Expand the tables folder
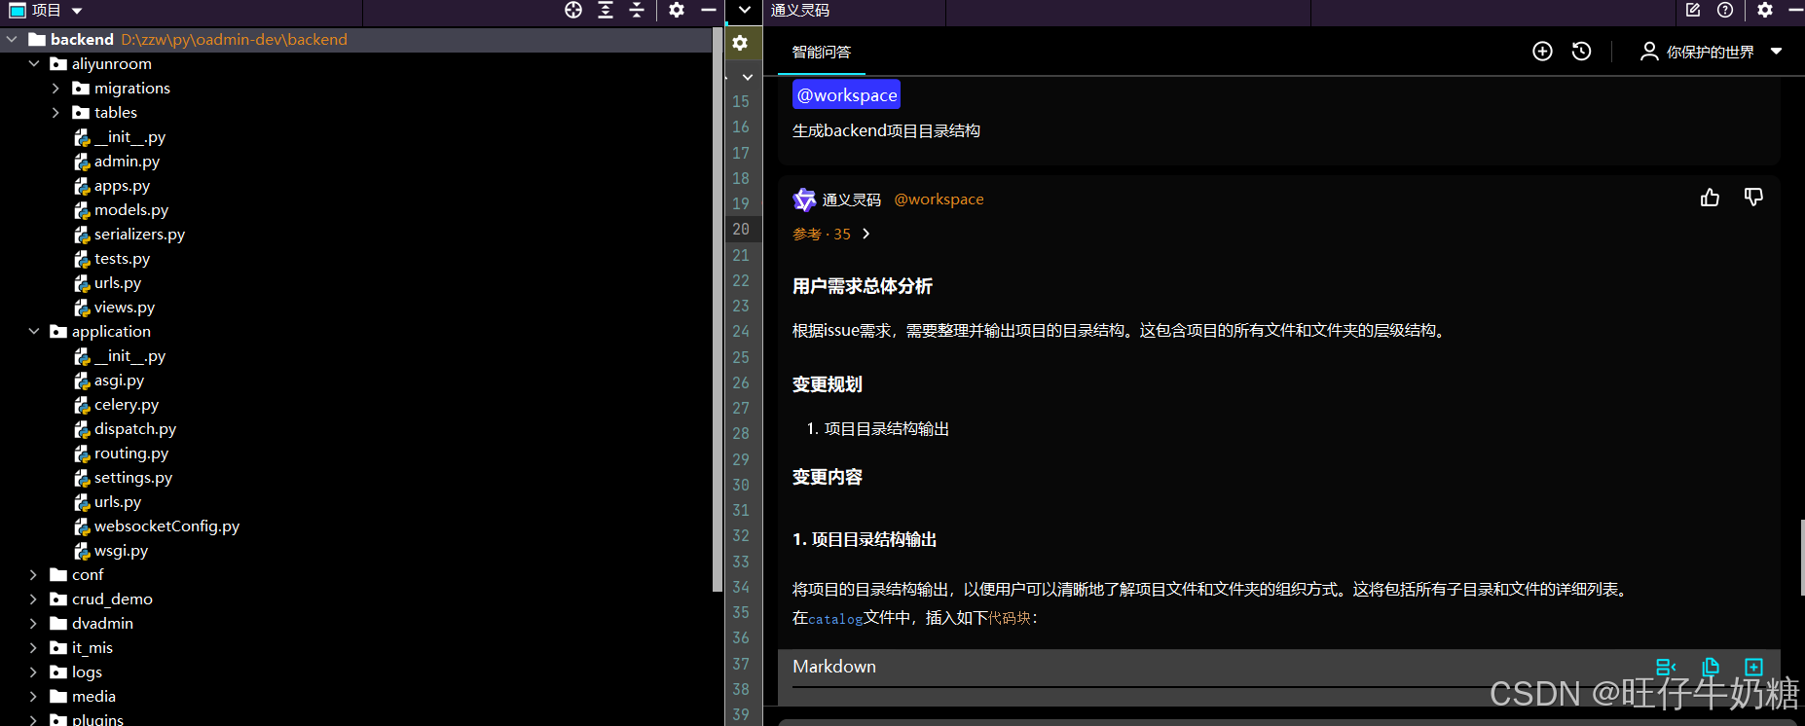Screen dimensions: 1805x726 tap(55, 112)
